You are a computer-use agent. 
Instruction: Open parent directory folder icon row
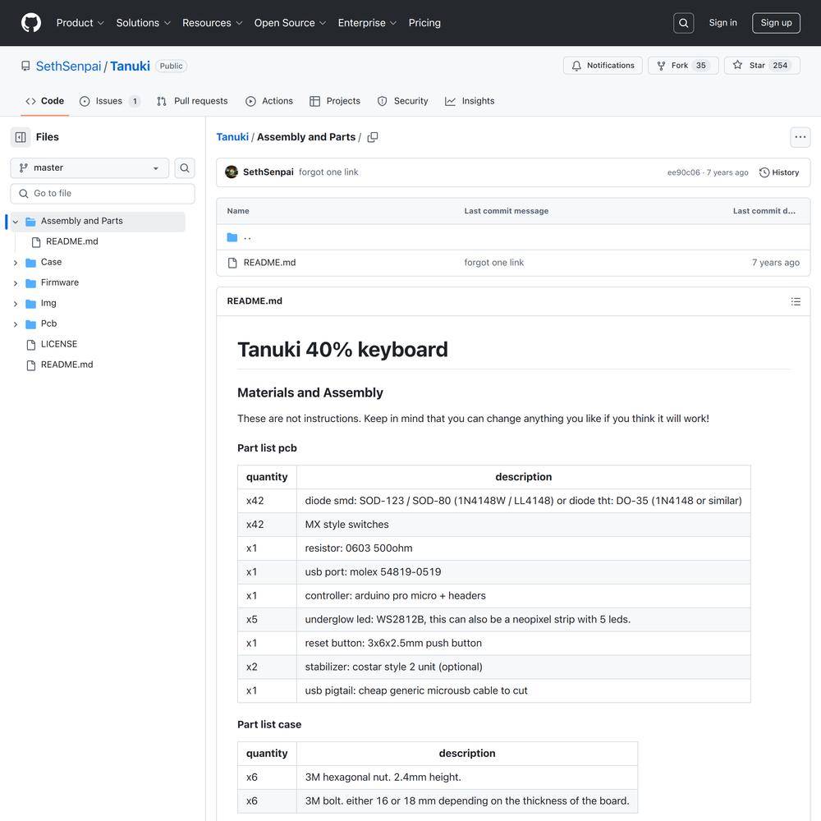232,238
